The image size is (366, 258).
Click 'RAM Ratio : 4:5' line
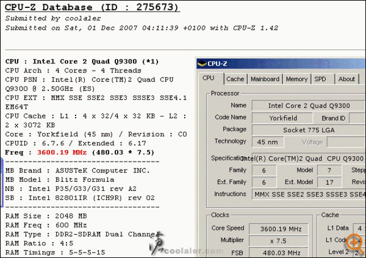tap(39, 243)
